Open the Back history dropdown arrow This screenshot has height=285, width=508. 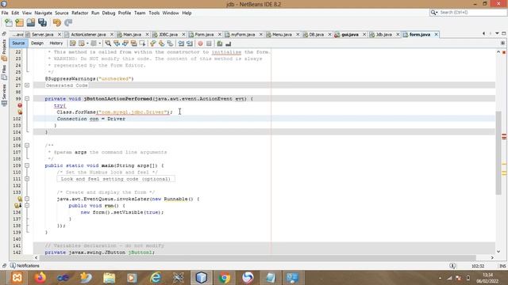pyautogui.click(x=87, y=44)
